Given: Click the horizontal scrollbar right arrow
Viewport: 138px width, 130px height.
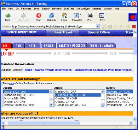Looking at the screenshot, I should (x=131, y=123).
